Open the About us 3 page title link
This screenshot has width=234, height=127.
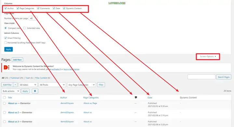click(x=13, y=121)
